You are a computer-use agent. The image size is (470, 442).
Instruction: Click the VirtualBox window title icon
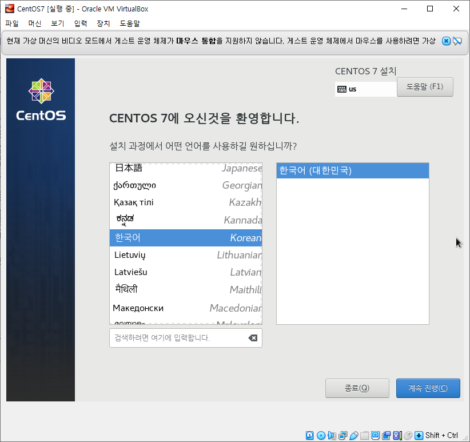[10, 9]
